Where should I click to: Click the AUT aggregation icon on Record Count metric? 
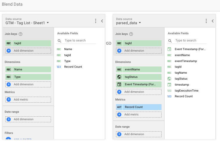click(x=119, y=107)
